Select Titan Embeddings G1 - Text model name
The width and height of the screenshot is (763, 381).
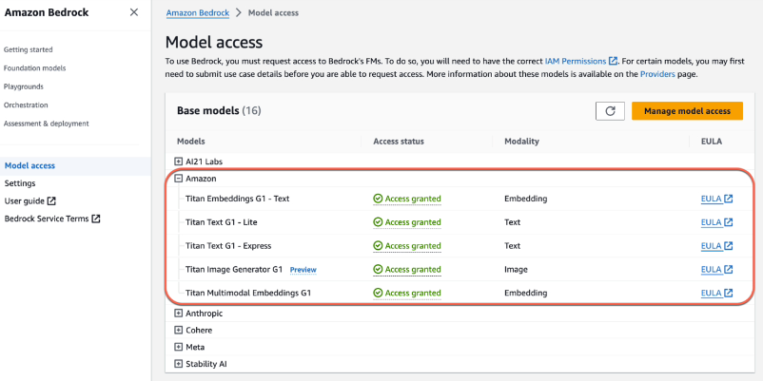pyautogui.click(x=238, y=199)
